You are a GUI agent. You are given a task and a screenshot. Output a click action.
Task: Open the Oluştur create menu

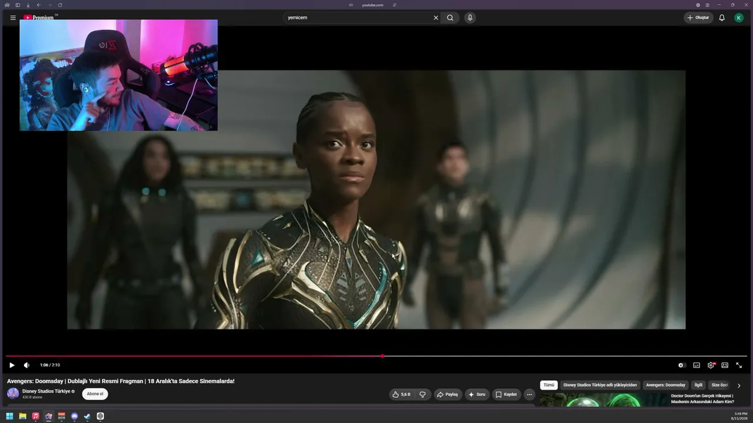click(x=698, y=18)
